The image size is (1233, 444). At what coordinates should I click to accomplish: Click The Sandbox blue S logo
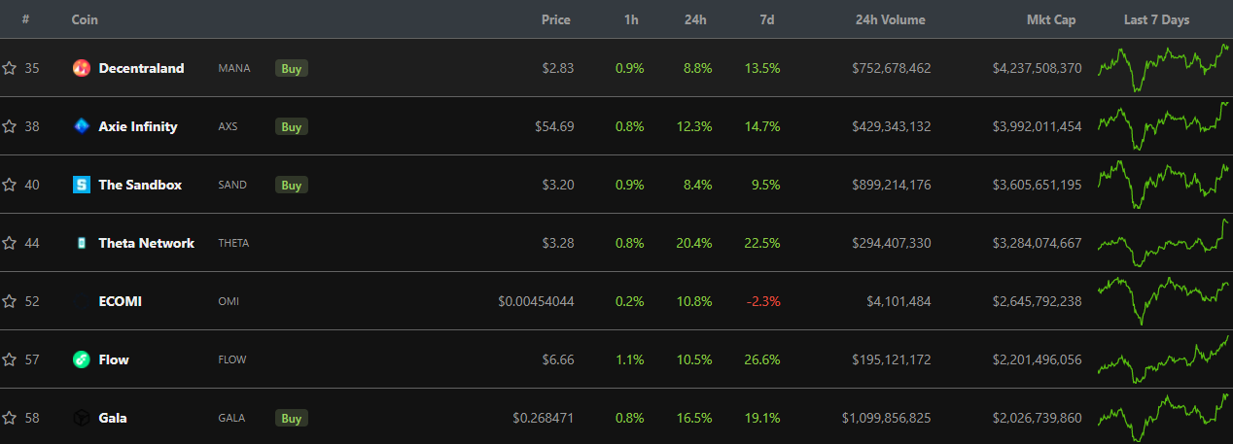(82, 185)
